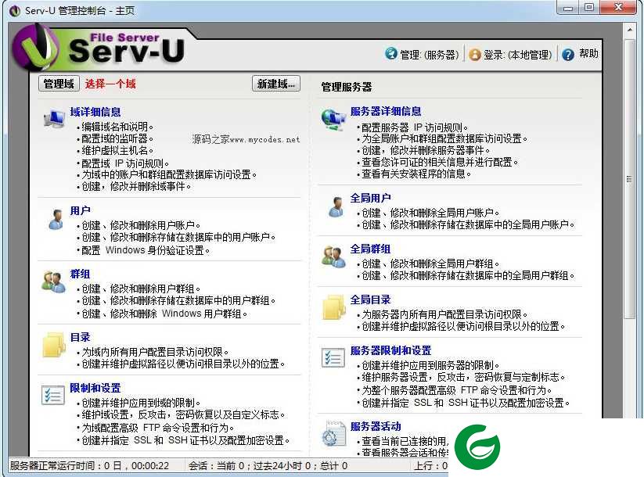Click the Serv-U logo icon
The height and width of the screenshot is (477, 644).
point(37,48)
